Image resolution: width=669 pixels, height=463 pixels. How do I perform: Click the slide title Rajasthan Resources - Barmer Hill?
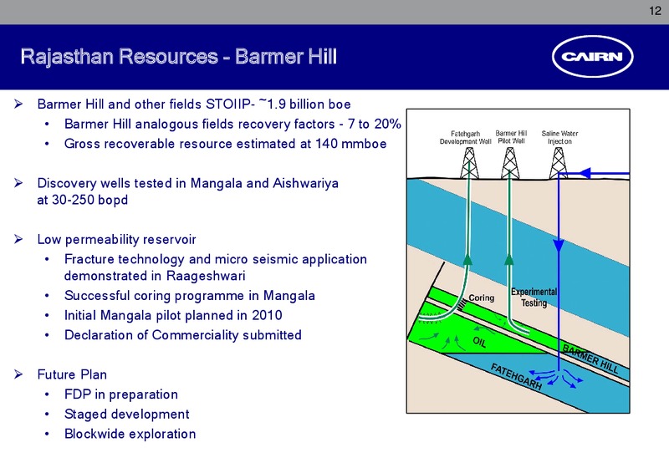179,56
